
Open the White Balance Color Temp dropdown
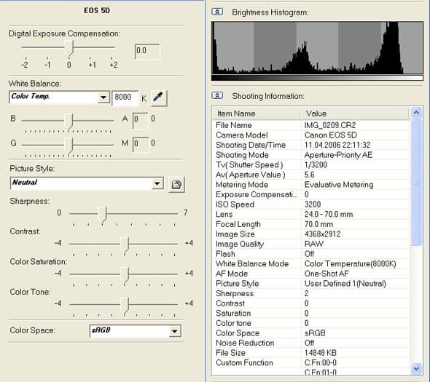tap(103, 98)
